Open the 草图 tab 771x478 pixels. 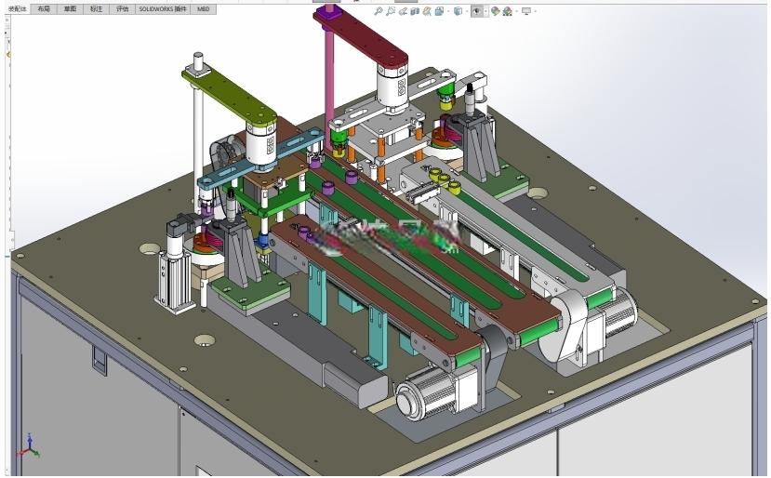[70, 9]
